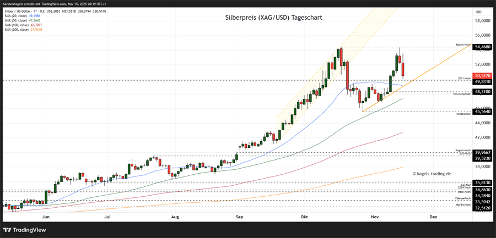Click the Nov label on time axis
496x238 pixels.
[375, 217]
